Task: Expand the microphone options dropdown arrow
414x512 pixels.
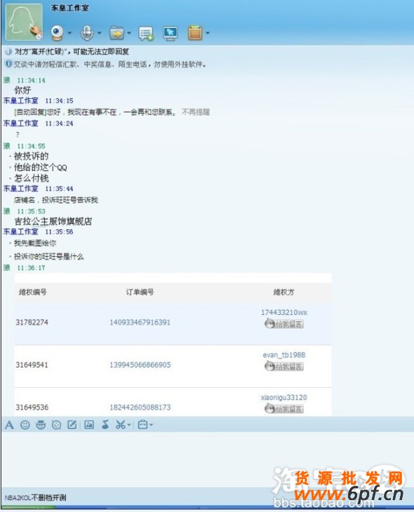Action: pos(100,33)
